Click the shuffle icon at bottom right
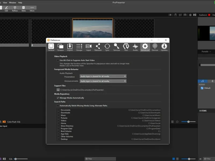Screen dimensions: 215x161 pos(200,159)
